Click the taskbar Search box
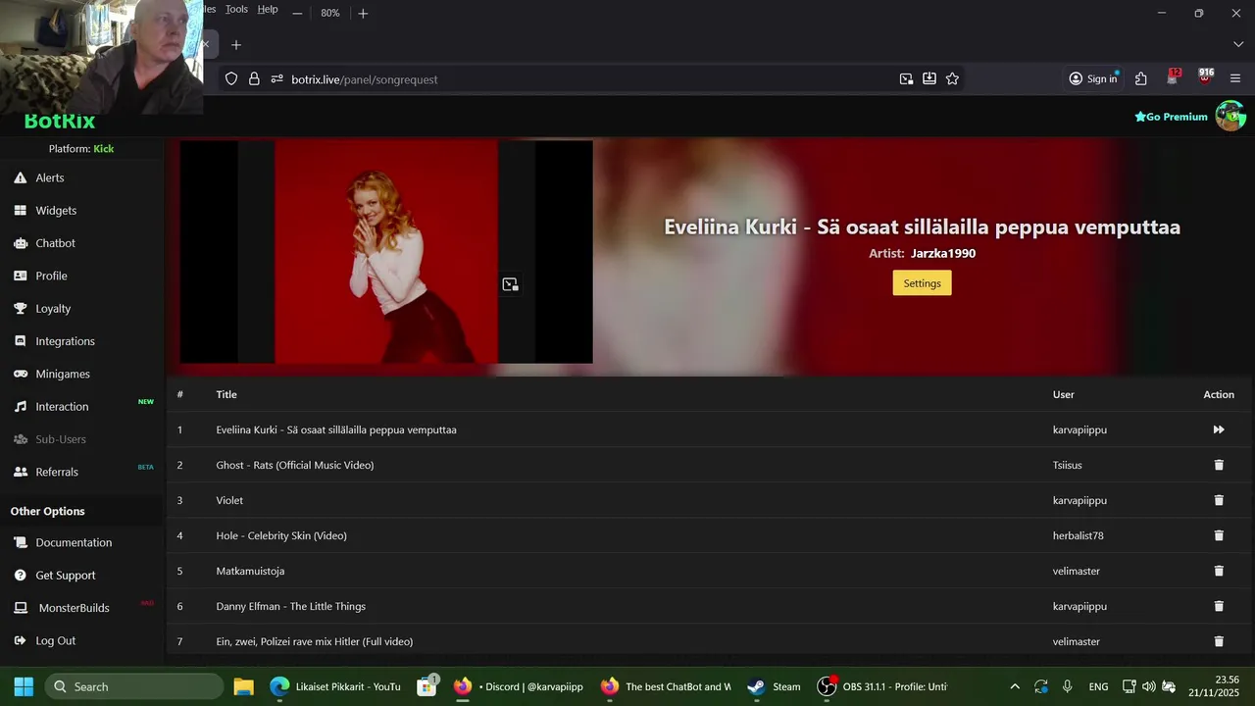This screenshot has height=706, width=1255. click(134, 686)
